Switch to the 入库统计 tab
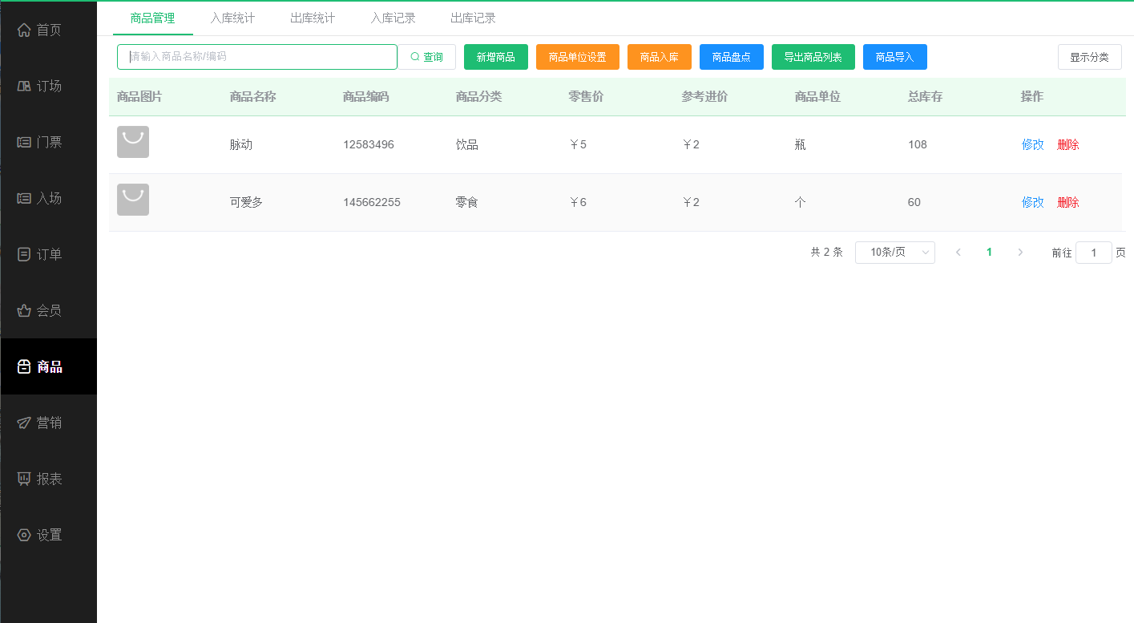 click(232, 18)
